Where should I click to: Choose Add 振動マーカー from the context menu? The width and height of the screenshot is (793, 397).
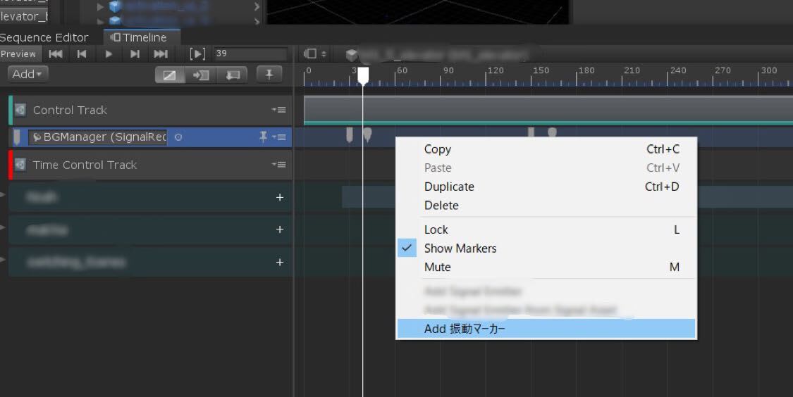pyautogui.click(x=546, y=328)
